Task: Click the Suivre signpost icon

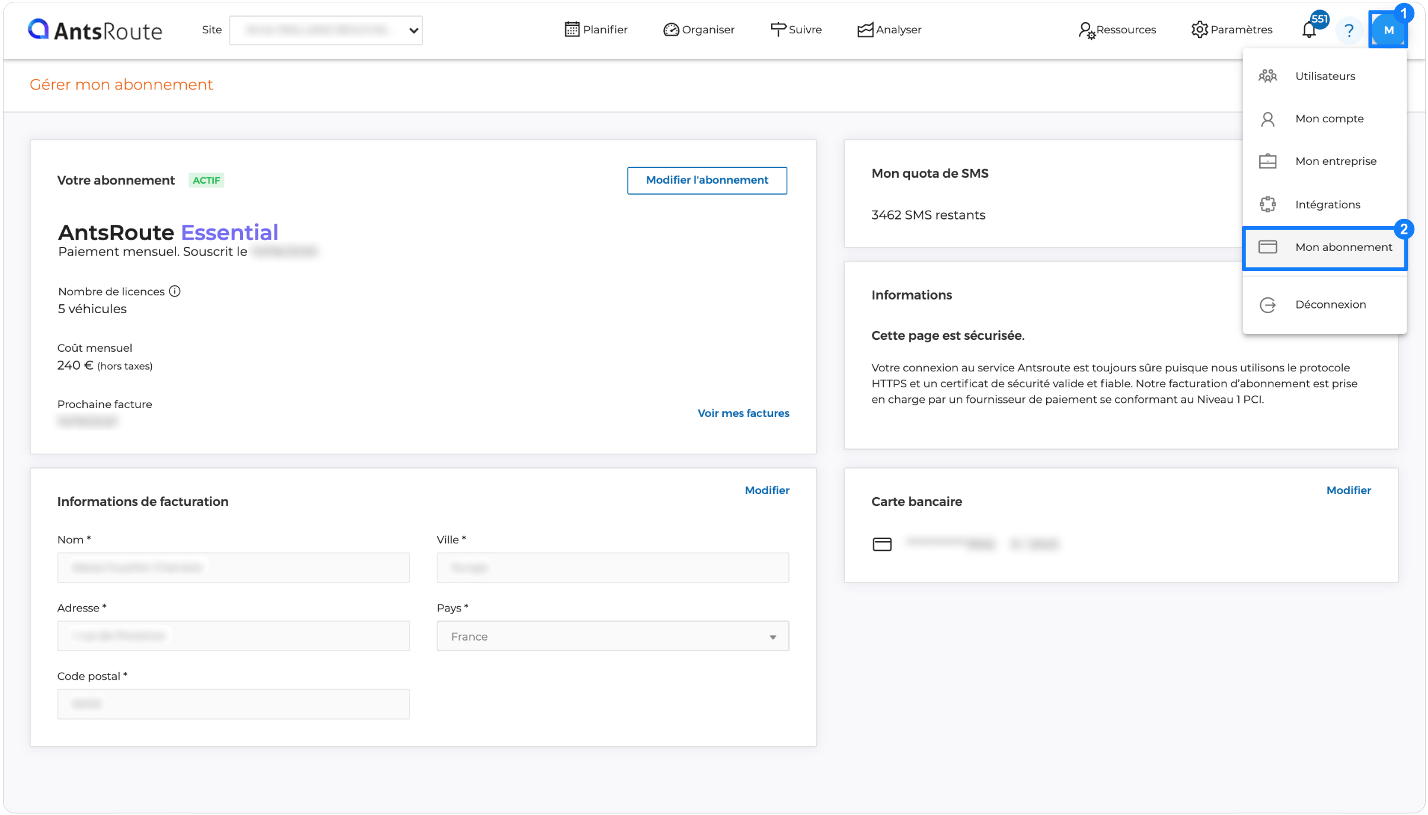Action: [778, 30]
